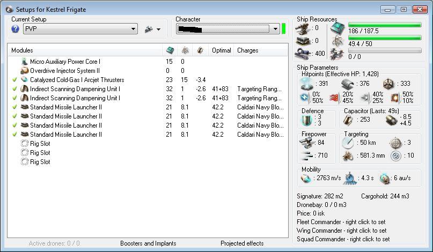This screenshot has width=433, height=252.
Task: Click the scan resolution icon showing 581.3 mm
Action: [348, 156]
